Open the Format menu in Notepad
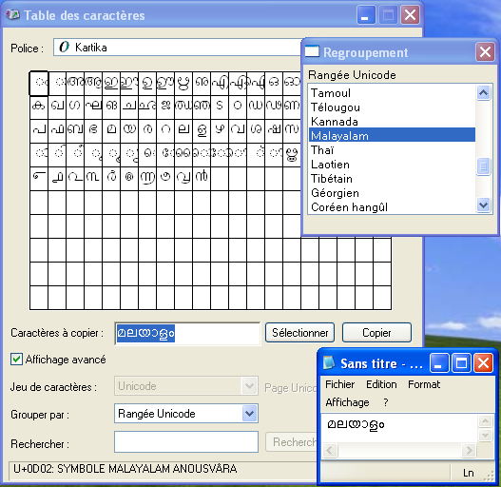Screen dimensions: 501x487 coord(424,384)
